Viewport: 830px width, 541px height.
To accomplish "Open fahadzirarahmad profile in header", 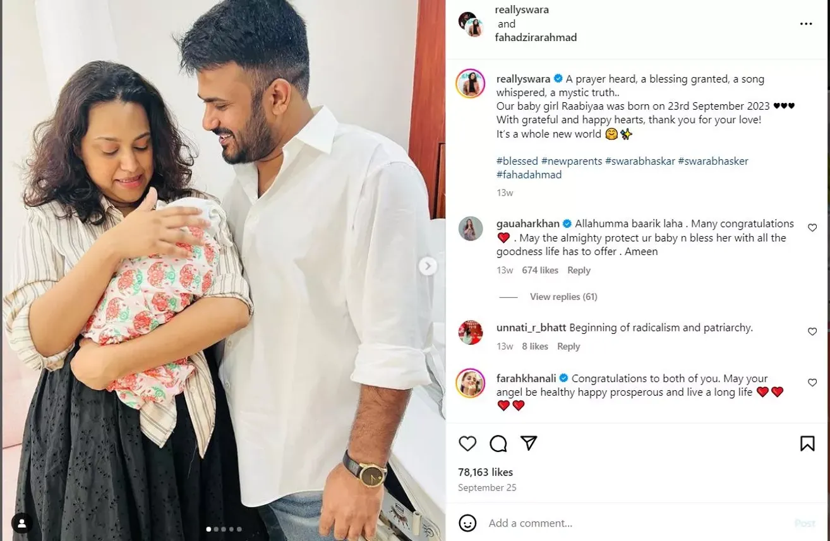I will 536,37.
